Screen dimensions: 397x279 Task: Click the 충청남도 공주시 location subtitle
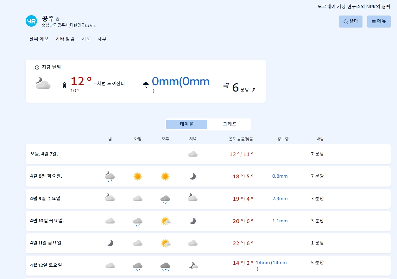tap(69, 25)
